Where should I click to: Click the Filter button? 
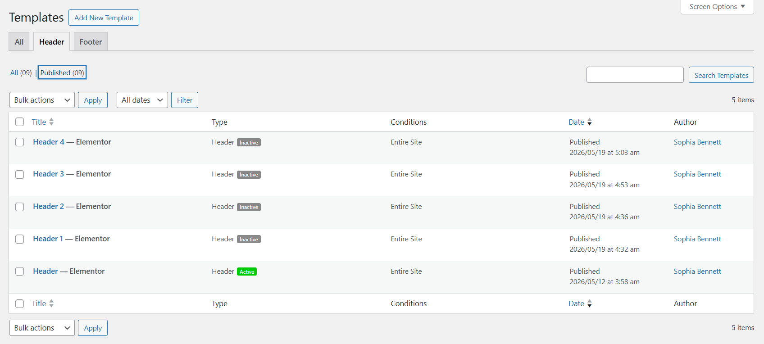point(185,100)
